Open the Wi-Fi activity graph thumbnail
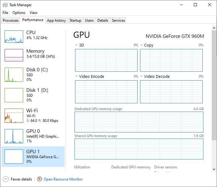 (x=14, y=116)
